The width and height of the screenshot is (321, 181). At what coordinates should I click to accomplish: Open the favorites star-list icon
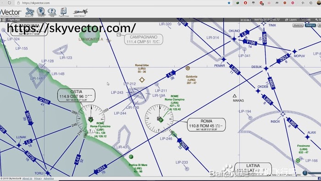click(x=303, y=3)
